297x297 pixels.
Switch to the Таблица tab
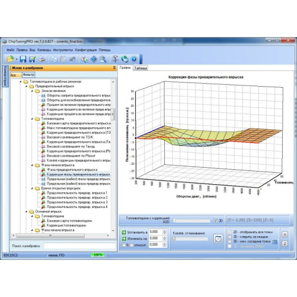141,68
